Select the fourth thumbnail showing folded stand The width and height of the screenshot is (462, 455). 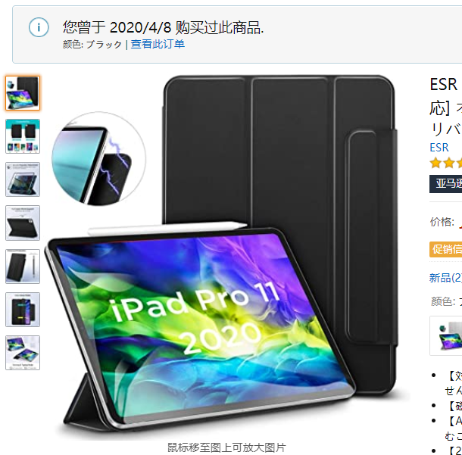point(23,223)
